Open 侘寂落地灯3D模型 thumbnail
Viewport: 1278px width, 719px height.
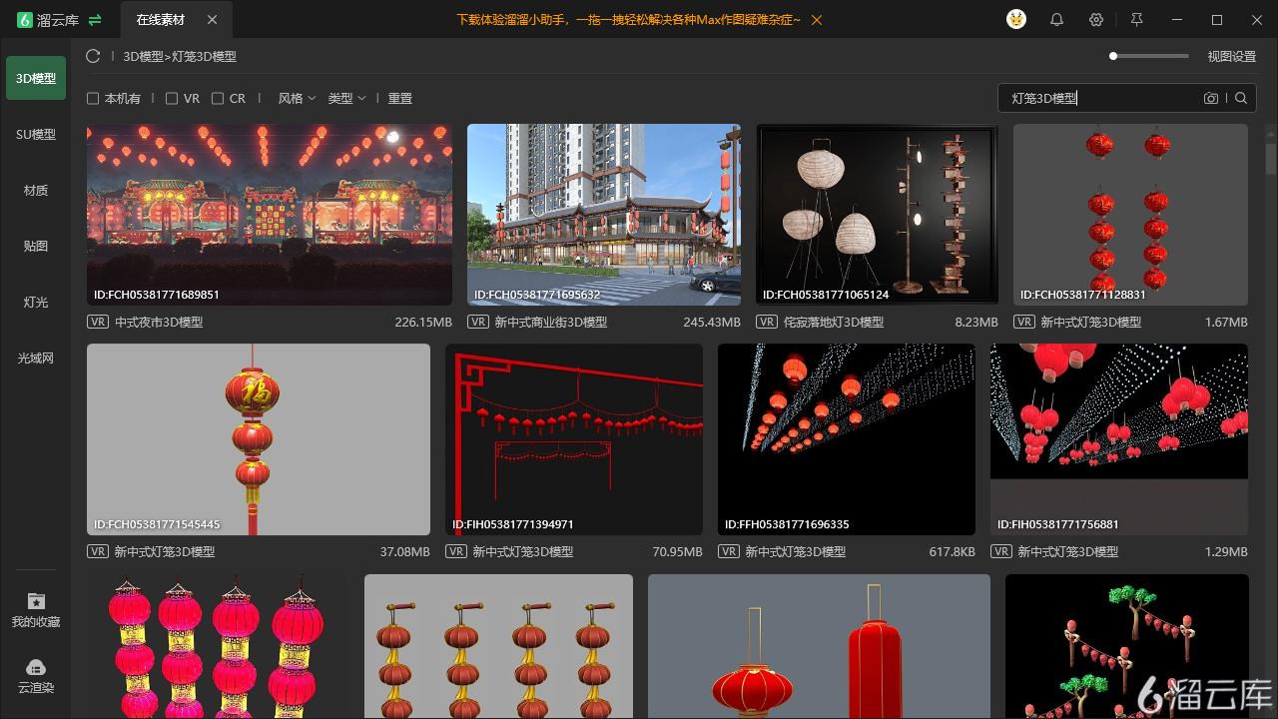pyautogui.click(x=877, y=215)
